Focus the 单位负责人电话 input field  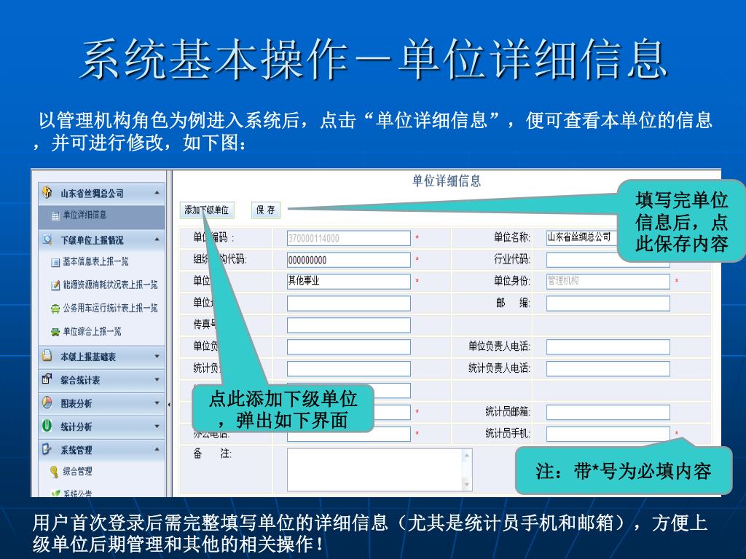tap(608, 347)
